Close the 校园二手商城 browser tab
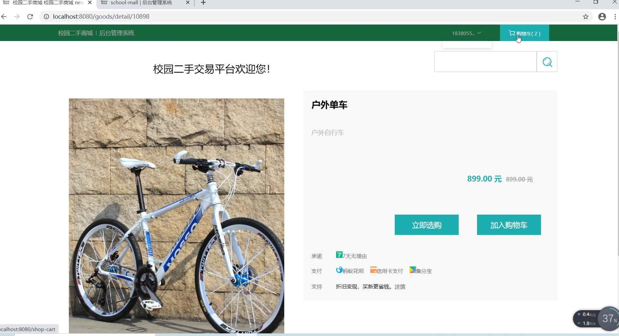 click(90, 3)
